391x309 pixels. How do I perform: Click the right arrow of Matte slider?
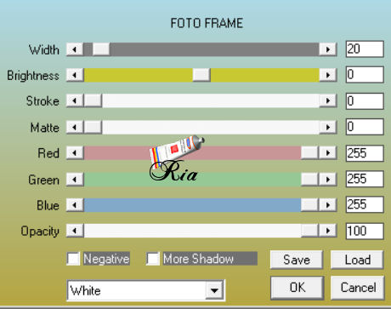point(328,127)
